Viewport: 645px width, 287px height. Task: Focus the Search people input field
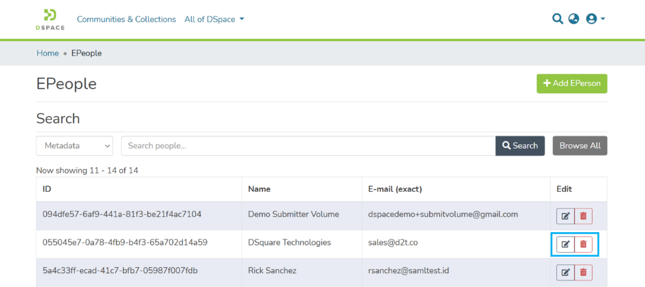[308, 145]
